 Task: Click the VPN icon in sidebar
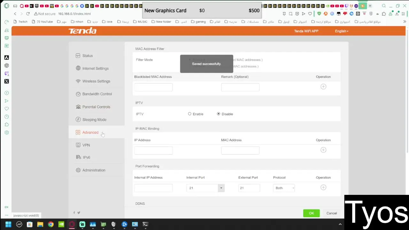[78, 145]
